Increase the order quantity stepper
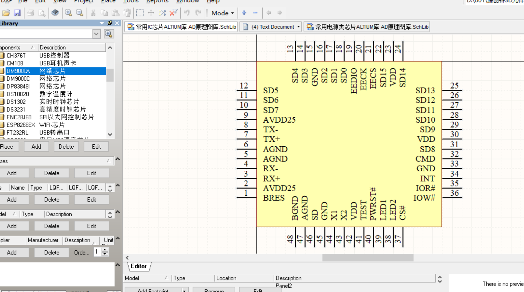This screenshot has height=292, width=524. [105, 250]
